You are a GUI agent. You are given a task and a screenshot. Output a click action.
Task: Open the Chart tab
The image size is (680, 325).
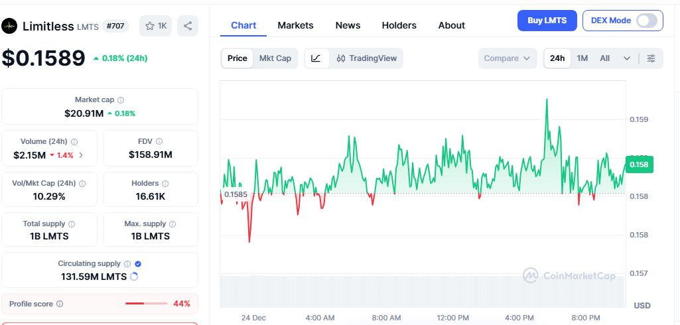pos(243,25)
